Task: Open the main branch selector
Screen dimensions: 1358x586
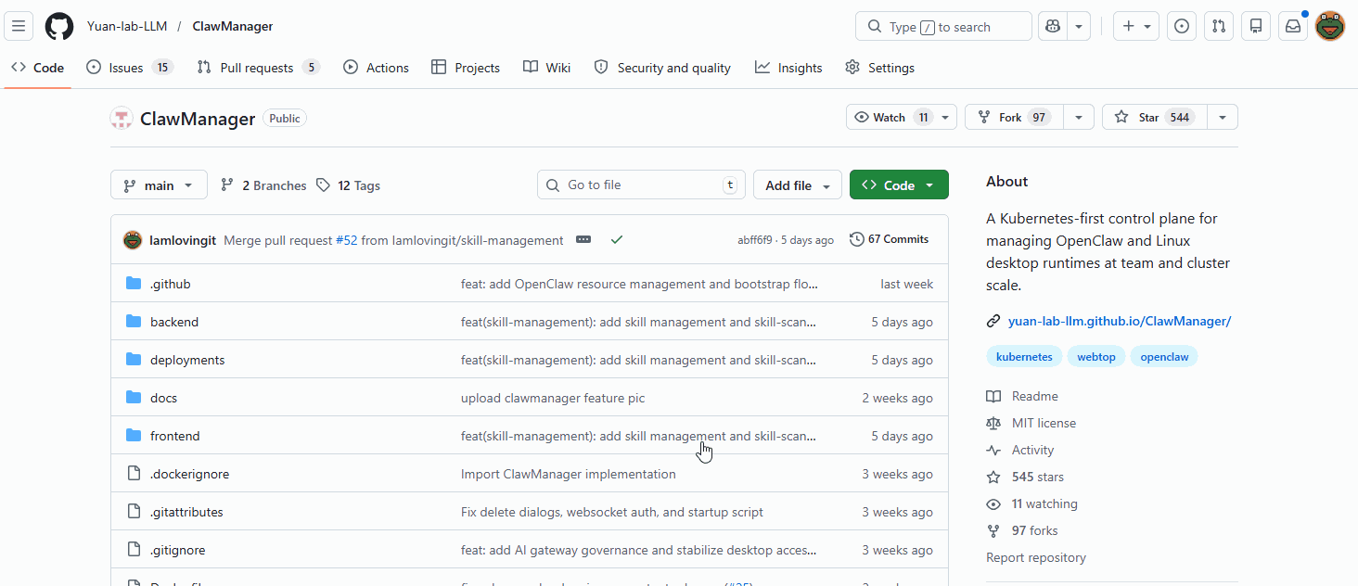Action: point(159,185)
